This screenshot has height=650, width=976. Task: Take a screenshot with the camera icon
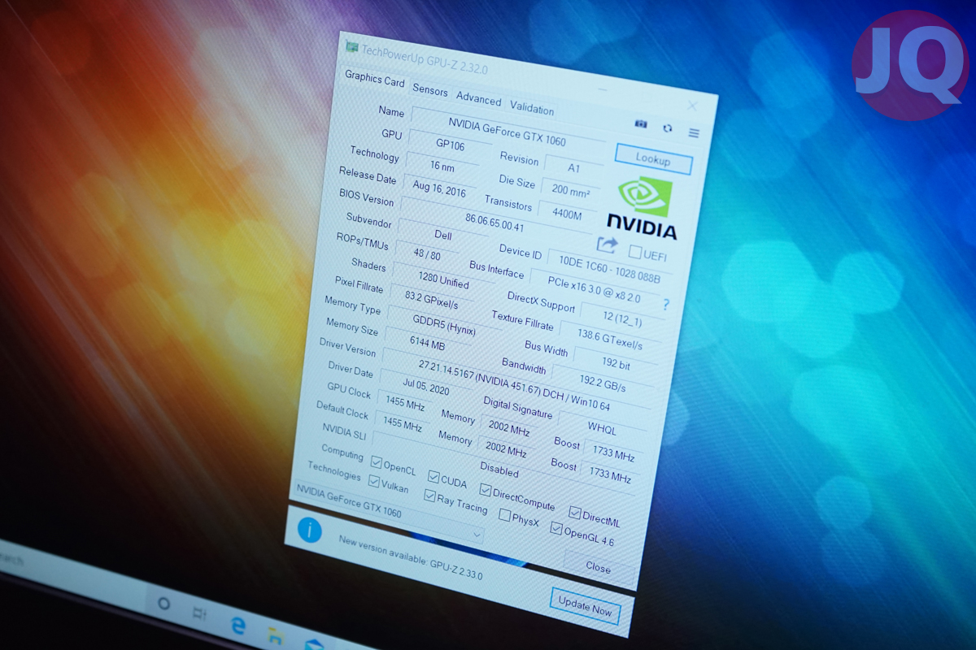[x=641, y=123]
